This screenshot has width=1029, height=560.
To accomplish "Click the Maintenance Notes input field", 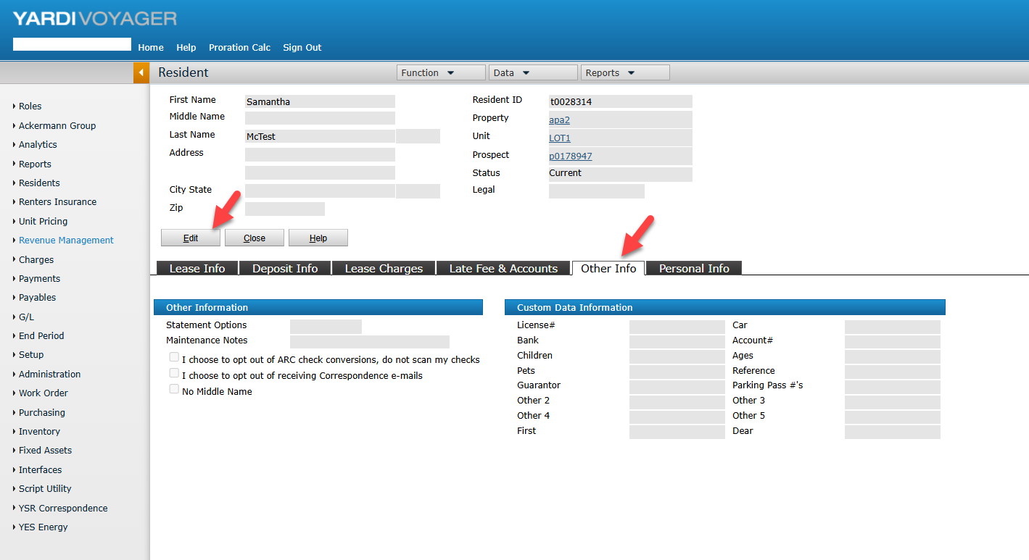I will tap(369, 342).
